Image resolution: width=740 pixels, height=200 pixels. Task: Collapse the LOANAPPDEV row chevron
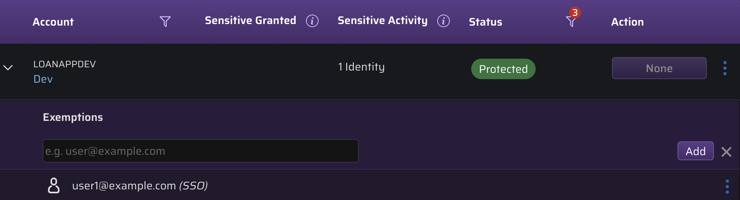click(8, 68)
